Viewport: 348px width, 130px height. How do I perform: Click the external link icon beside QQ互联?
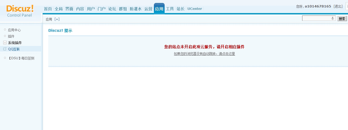(x=5, y=49)
